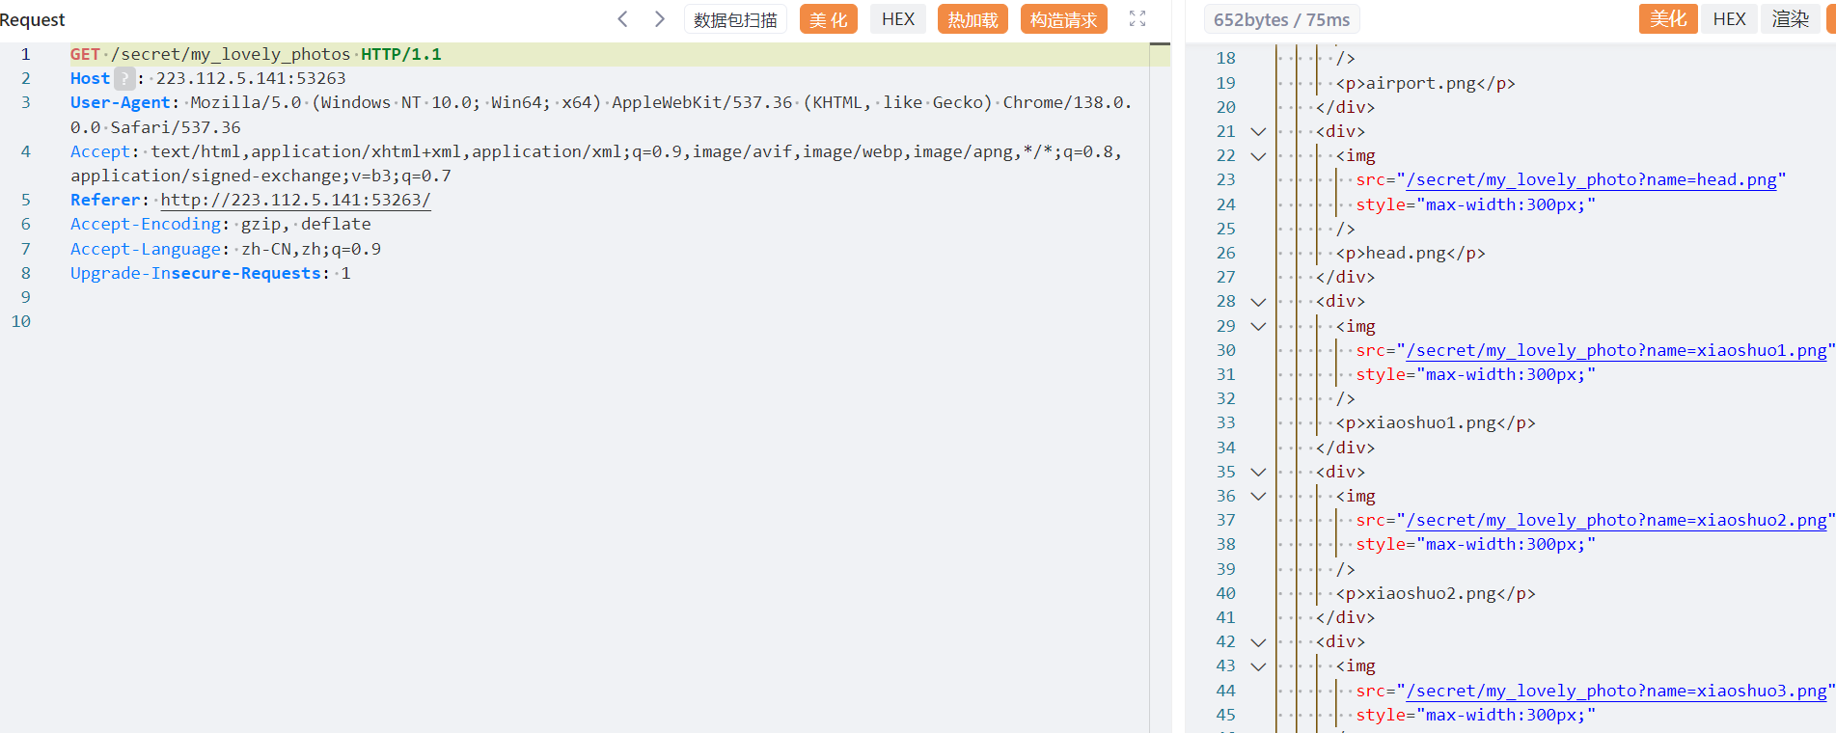Open the head.png photo src link

(1591, 180)
